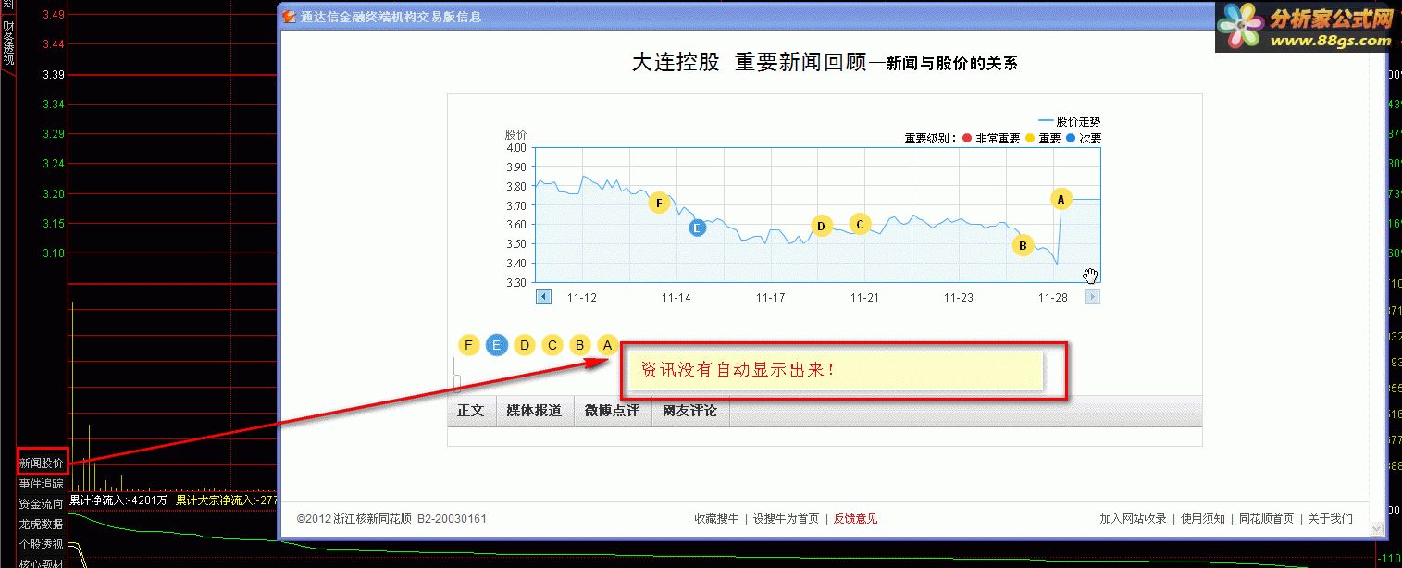Click news marker A on the price chart

1061,199
